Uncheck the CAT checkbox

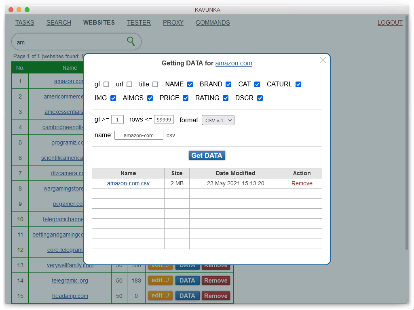257,84
